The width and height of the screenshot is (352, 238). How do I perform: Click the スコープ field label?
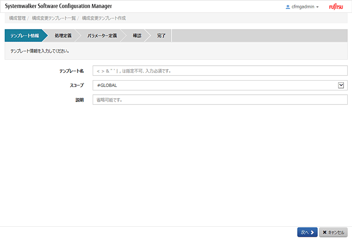tap(77, 85)
